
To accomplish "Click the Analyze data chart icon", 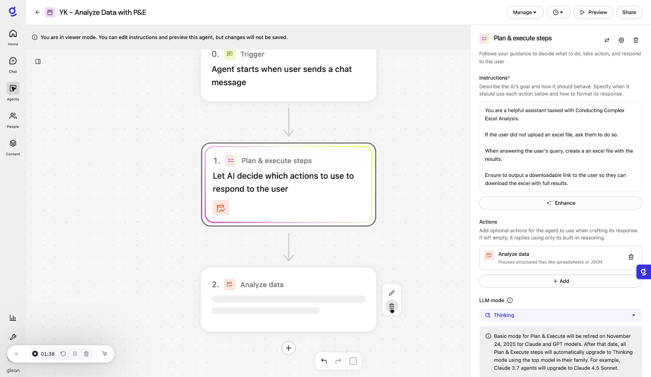I will [489, 256].
